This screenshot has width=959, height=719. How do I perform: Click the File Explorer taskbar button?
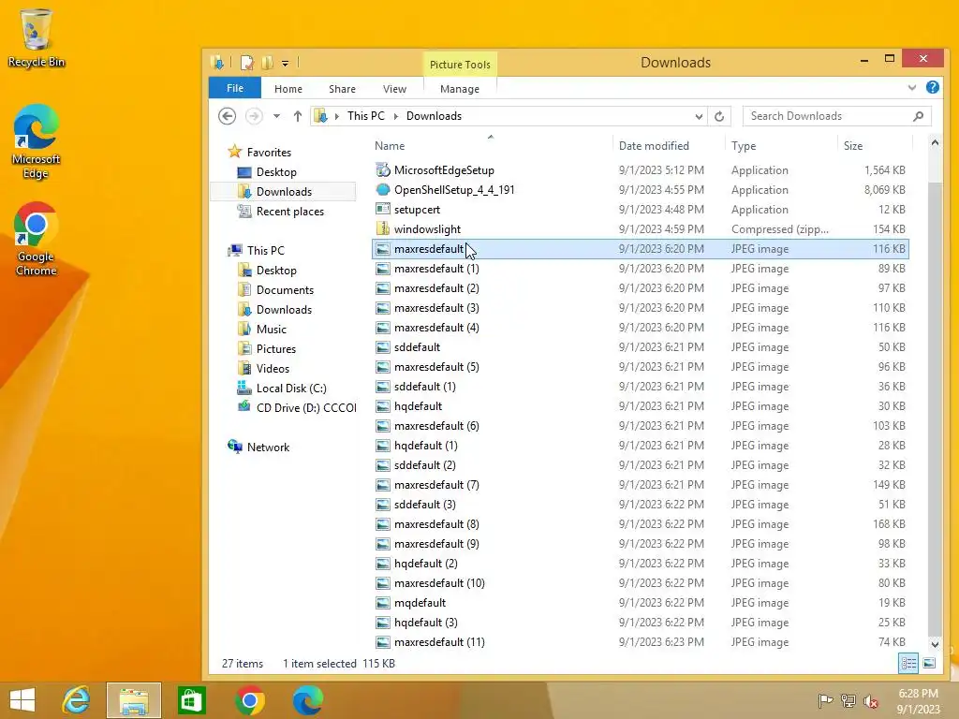134,700
